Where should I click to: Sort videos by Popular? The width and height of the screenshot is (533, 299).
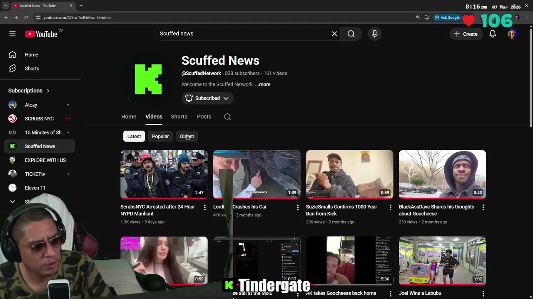click(160, 136)
